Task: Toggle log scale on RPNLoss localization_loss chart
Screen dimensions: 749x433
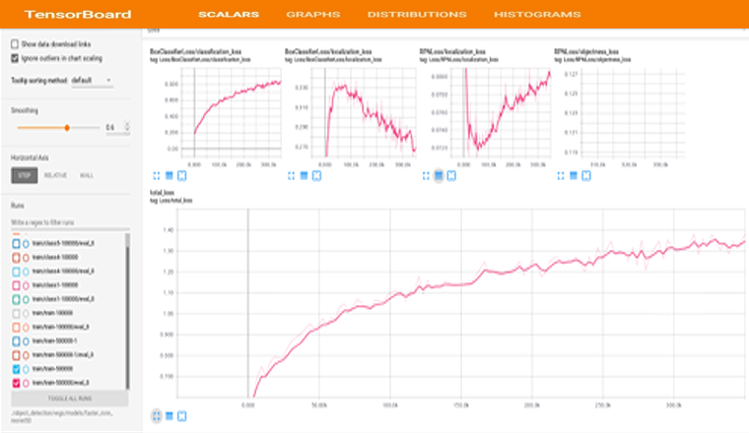Action: tap(439, 175)
